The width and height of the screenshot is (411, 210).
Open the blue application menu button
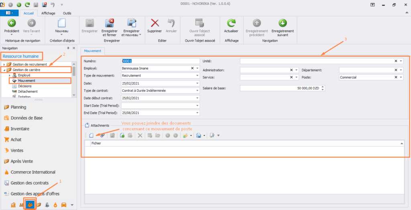pos(9,13)
